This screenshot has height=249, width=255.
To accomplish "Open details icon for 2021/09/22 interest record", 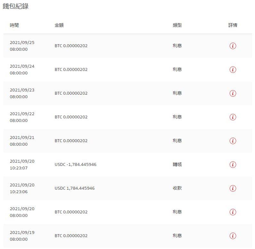I will pos(233,117).
